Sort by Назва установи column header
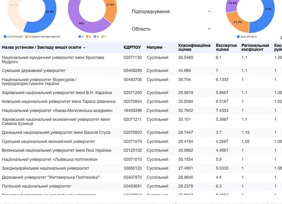 click(43, 47)
